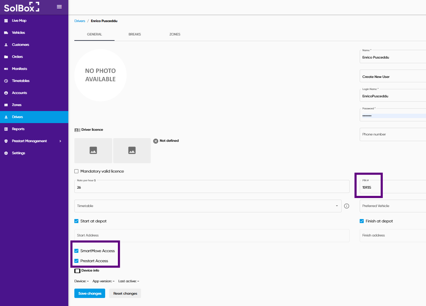
Task: Click the Save changes button
Action: pyautogui.click(x=90, y=293)
